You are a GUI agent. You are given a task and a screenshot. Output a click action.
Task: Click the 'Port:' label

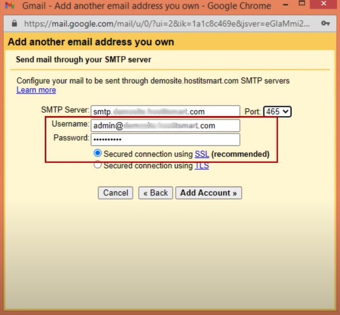click(x=253, y=112)
